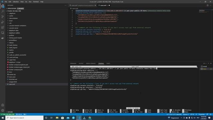Click the SSH remote indicator in status bar
The image size is (213, 120).
(8, 114)
